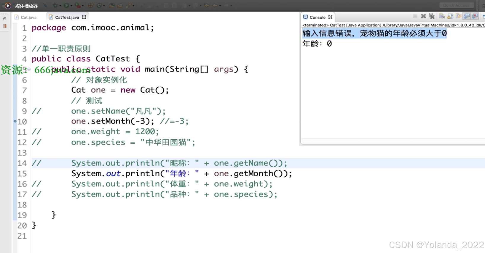This screenshot has height=253, width=485.
Task: Click the commented getName println line 14
Action: [x=179, y=163]
